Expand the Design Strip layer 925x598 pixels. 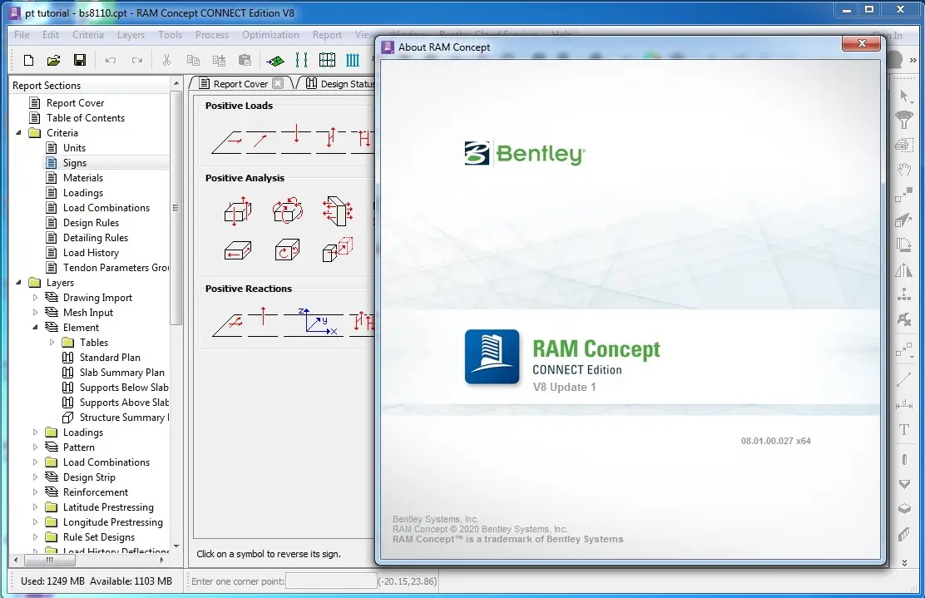tap(36, 477)
